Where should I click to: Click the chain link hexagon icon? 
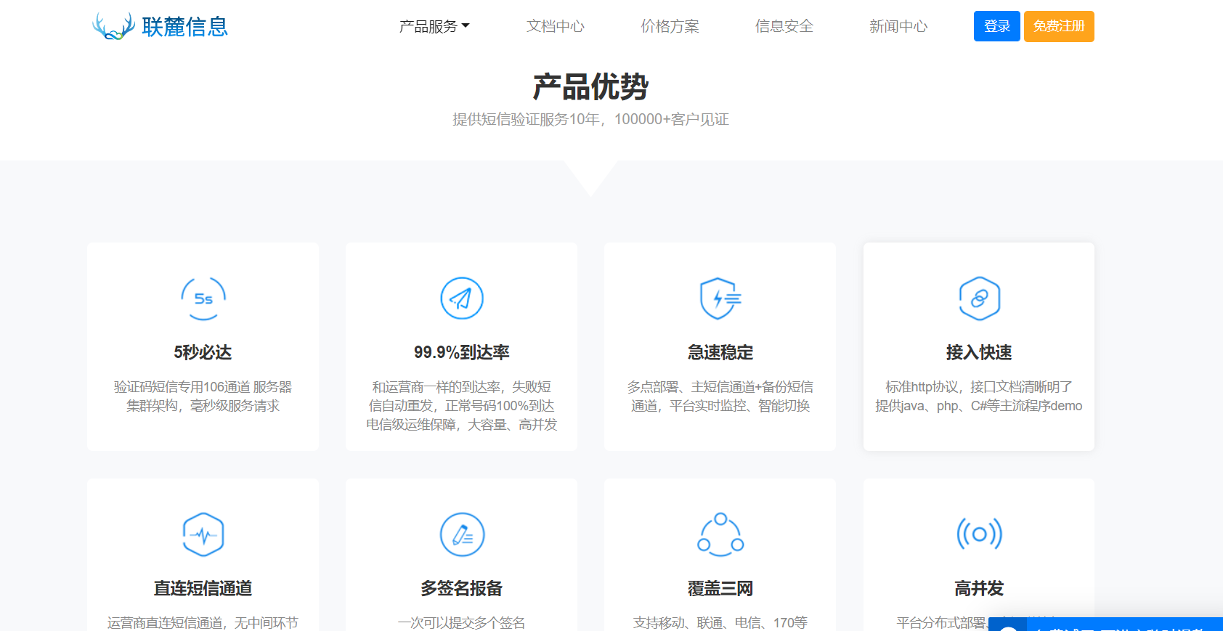979,298
